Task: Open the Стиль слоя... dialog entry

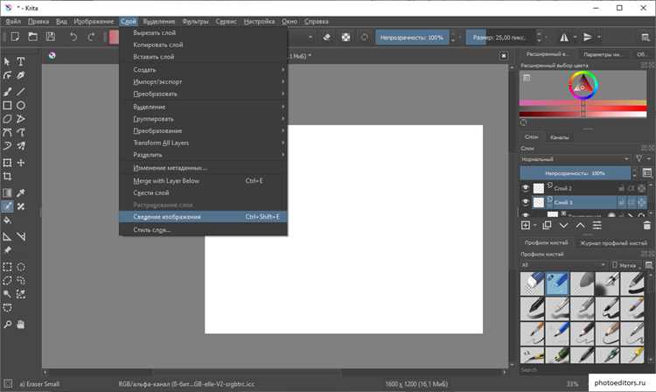Action: click(x=203, y=229)
